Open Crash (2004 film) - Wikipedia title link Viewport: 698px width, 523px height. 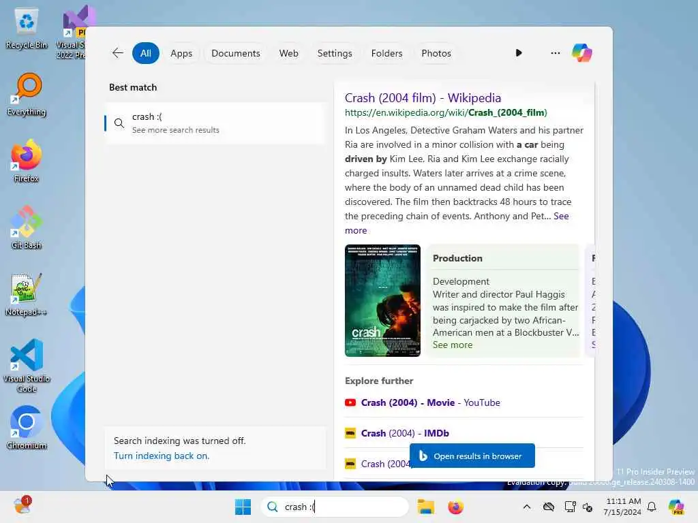[423, 98]
